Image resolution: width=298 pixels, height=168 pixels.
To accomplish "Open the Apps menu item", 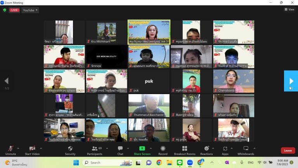I will pyautogui.click(x=225, y=150).
